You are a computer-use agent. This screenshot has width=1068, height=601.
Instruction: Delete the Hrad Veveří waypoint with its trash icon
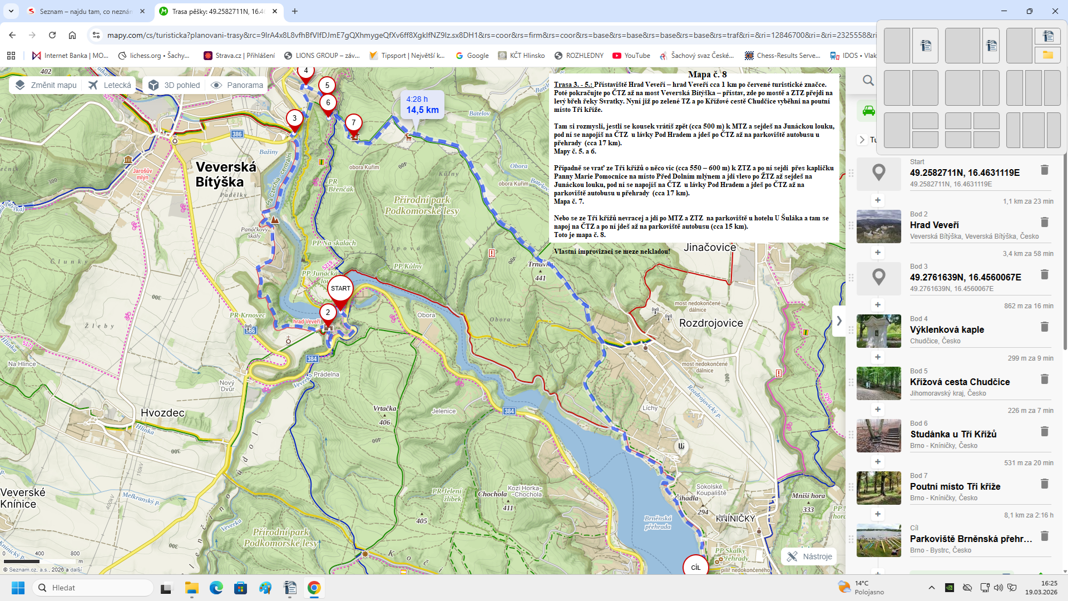coord(1044,223)
